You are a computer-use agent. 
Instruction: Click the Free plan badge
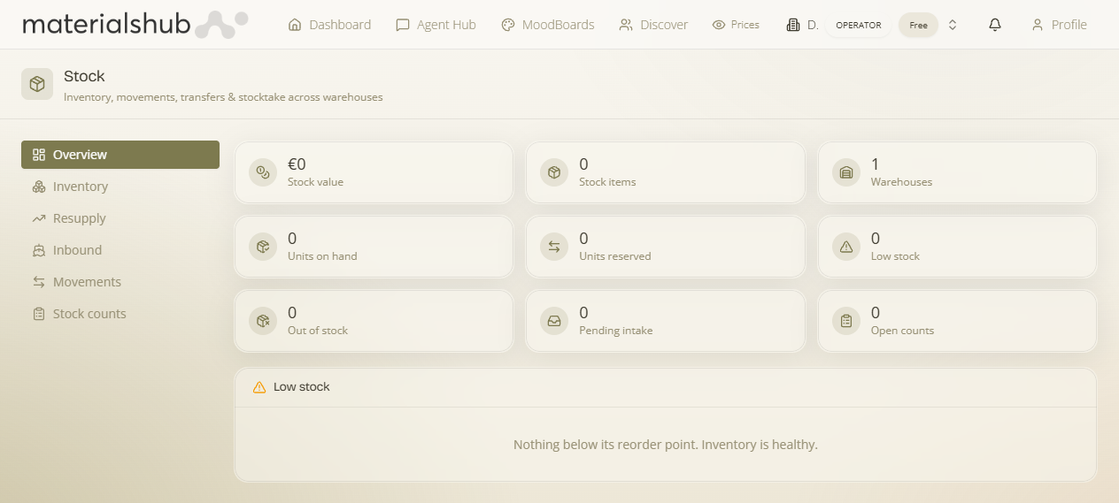pyautogui.click(x=918, y=25)
